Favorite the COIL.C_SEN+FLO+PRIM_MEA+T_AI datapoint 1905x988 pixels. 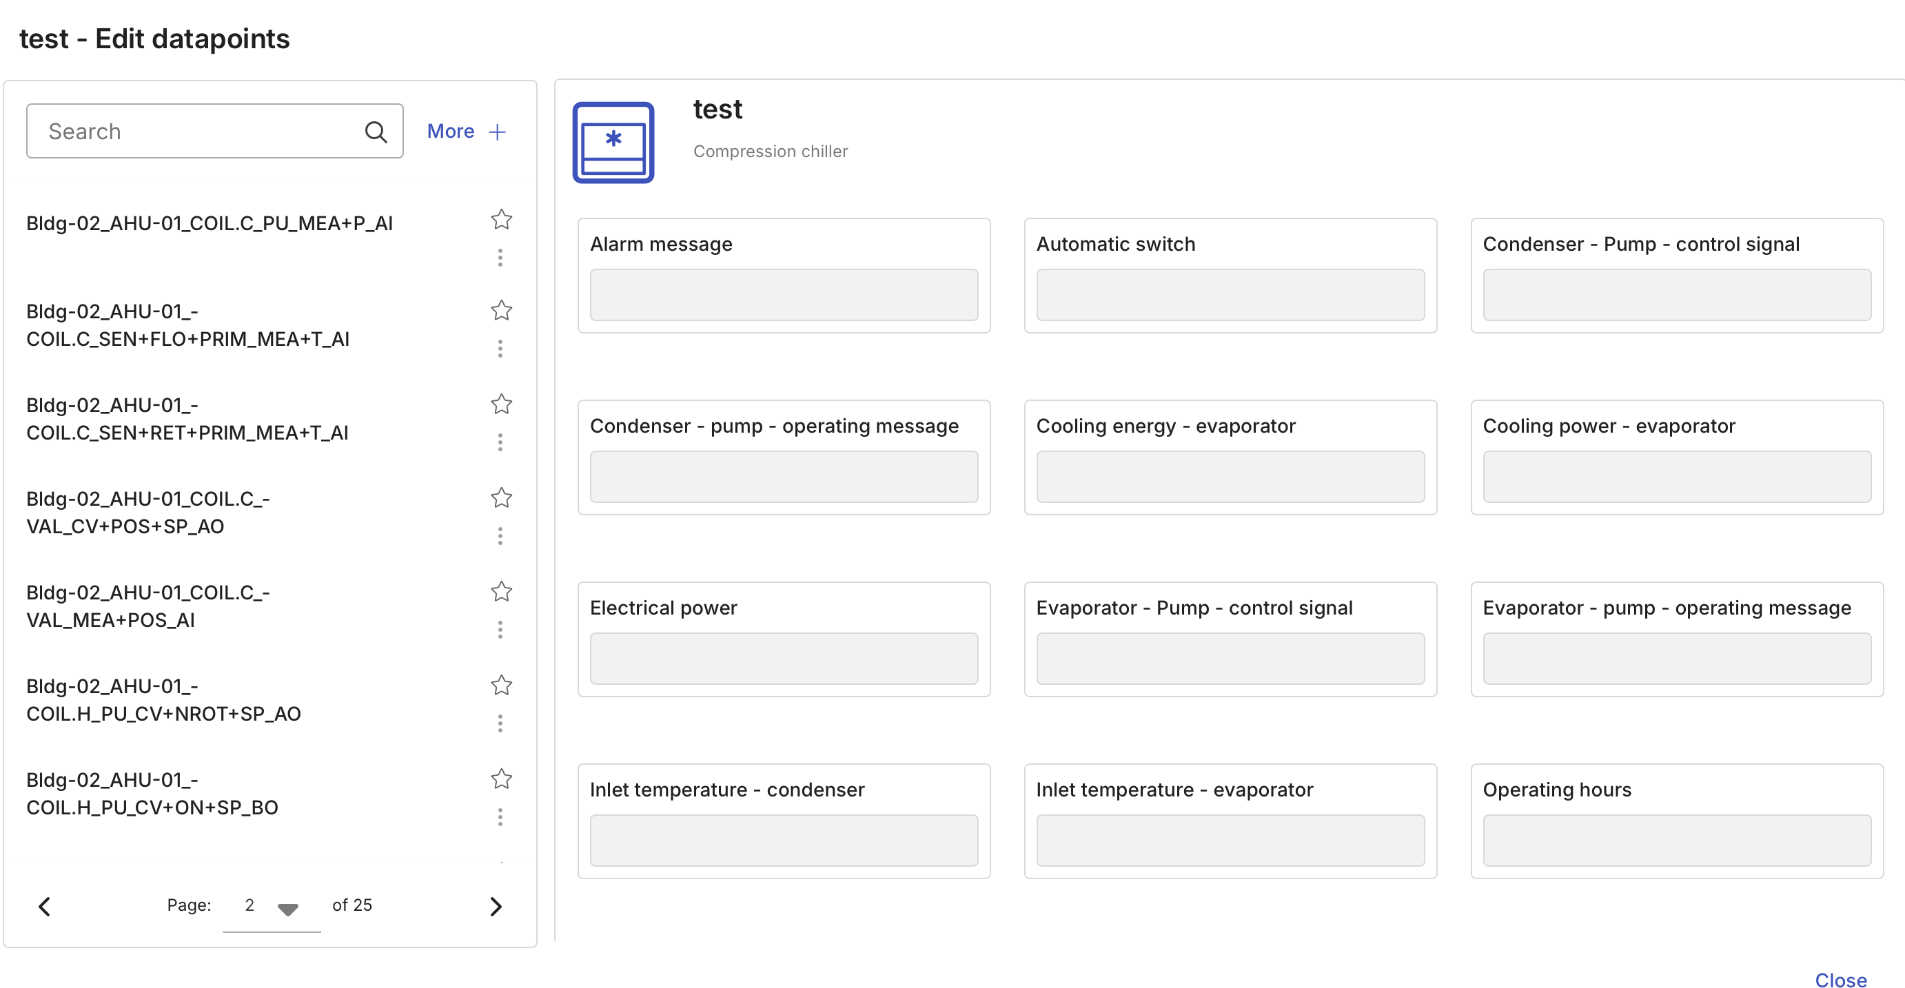[x=501, y=310]
